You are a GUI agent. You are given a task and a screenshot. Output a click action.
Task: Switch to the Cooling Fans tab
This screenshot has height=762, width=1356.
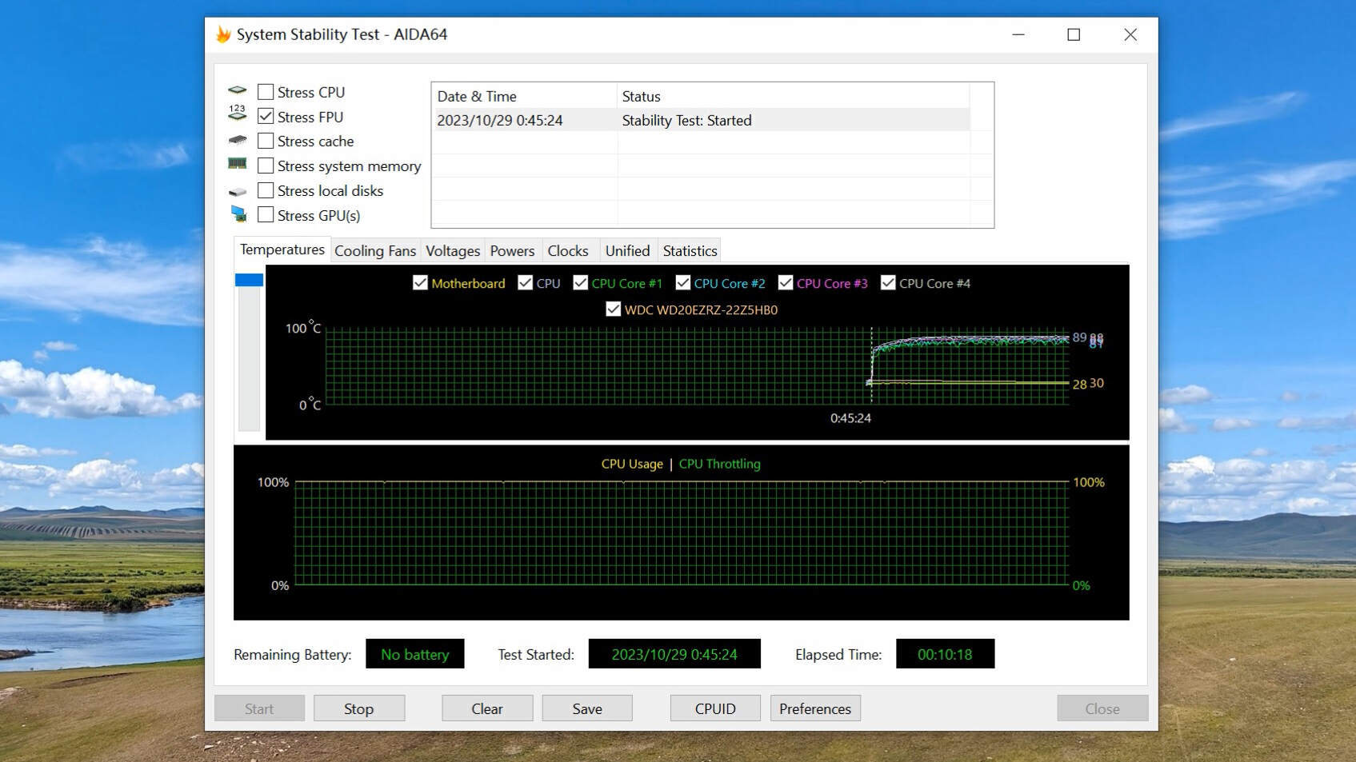pos(375,250)
